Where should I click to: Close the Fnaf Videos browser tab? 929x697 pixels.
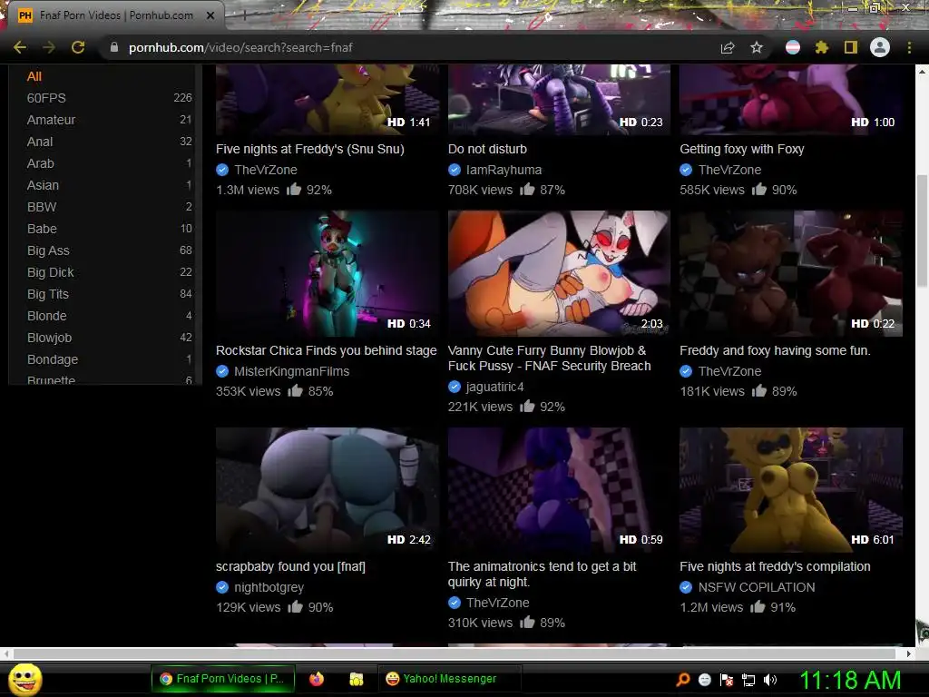click(210, 16)
